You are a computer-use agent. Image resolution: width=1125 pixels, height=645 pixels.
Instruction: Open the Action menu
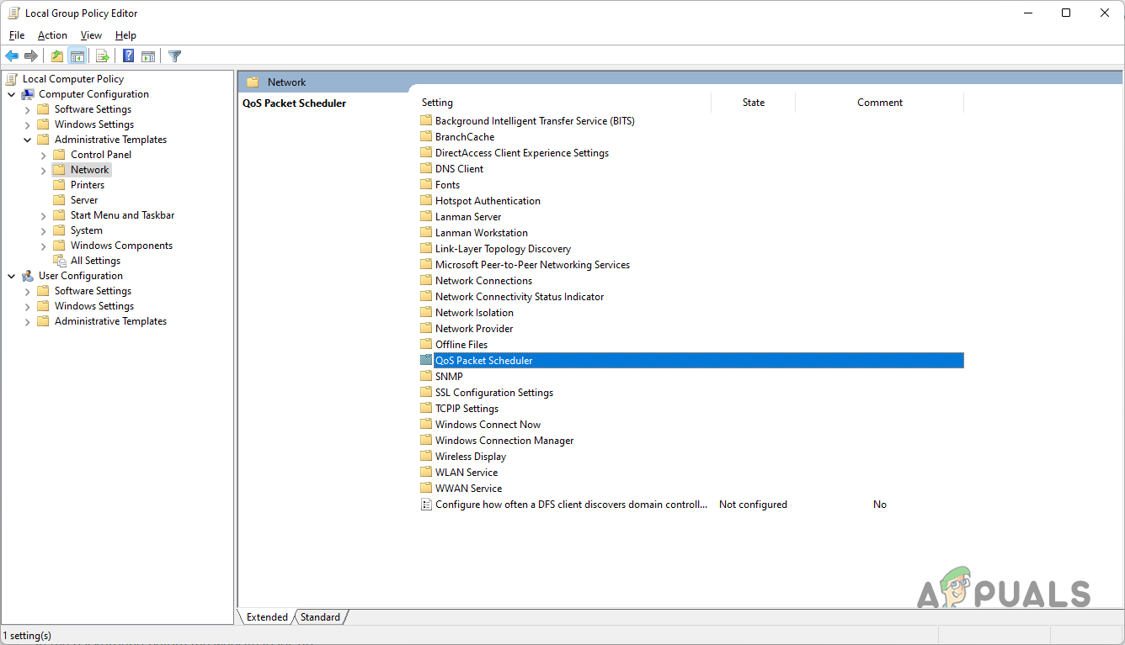[52, 35]
